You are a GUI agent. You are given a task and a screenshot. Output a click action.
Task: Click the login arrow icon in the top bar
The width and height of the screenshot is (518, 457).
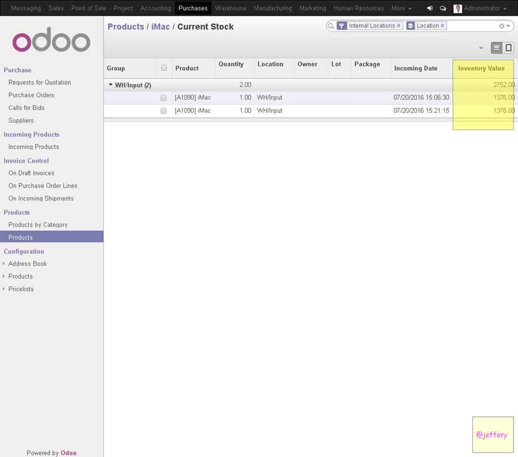click(430, 8)
